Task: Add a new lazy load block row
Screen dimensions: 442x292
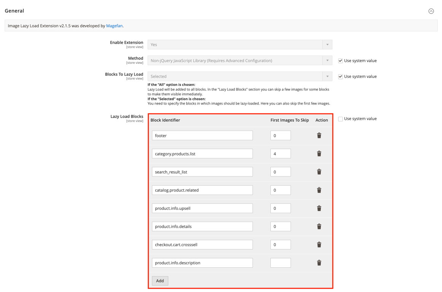Action: pos(160,281)
